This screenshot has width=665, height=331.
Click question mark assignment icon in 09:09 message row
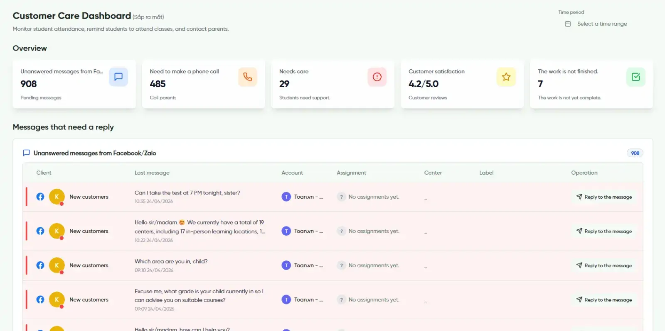341,299
